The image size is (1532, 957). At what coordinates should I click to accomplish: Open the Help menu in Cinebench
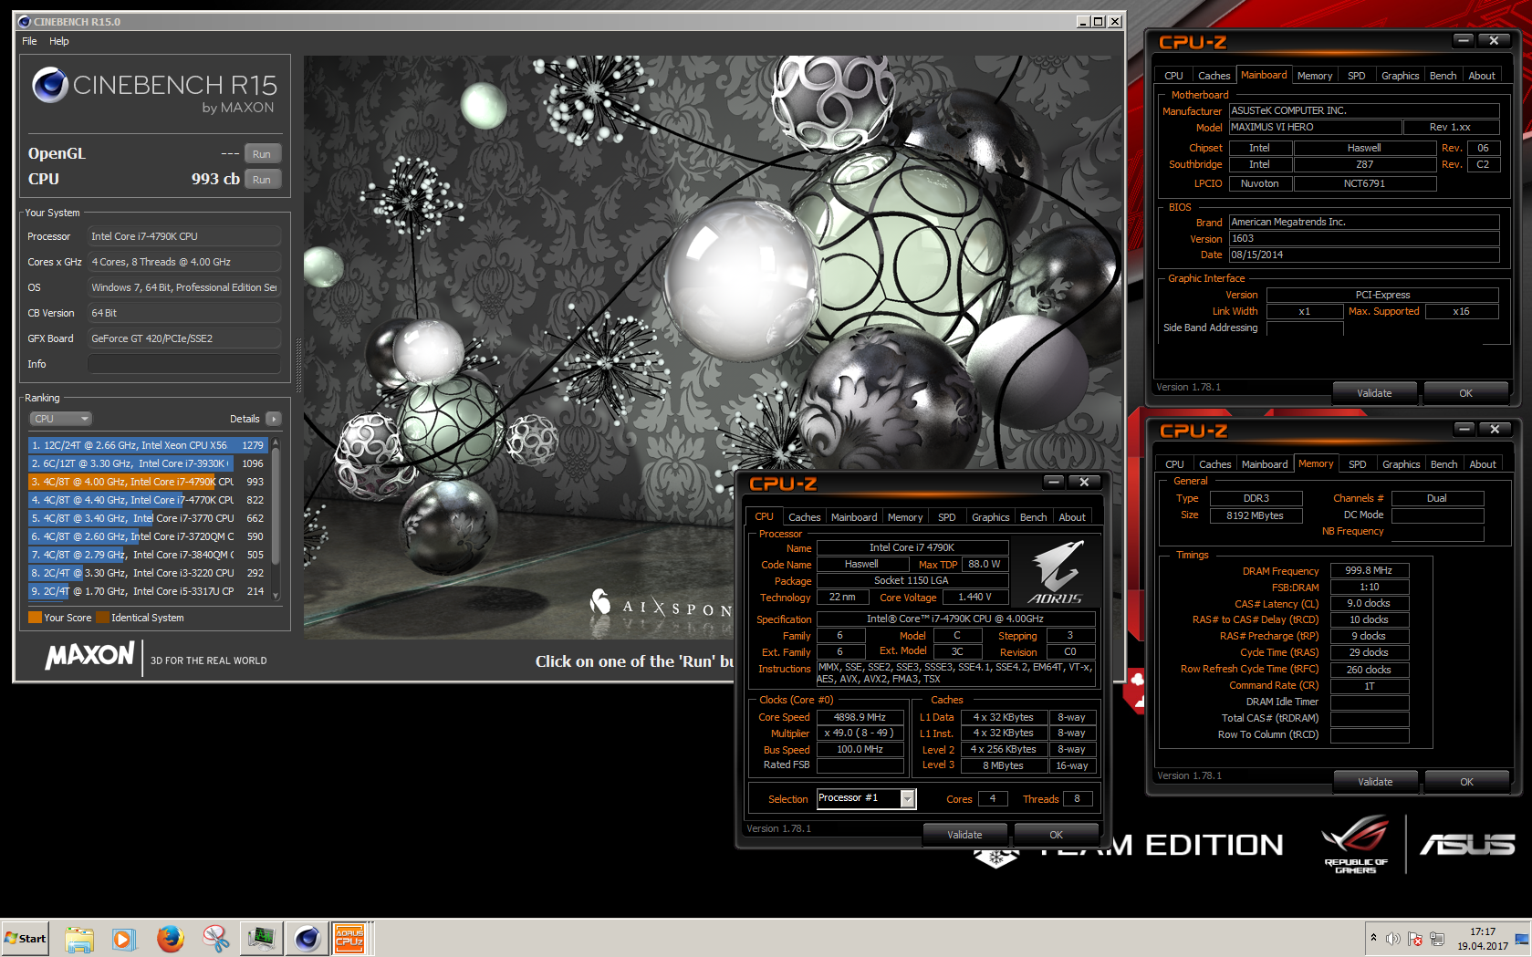pos(59,41)
